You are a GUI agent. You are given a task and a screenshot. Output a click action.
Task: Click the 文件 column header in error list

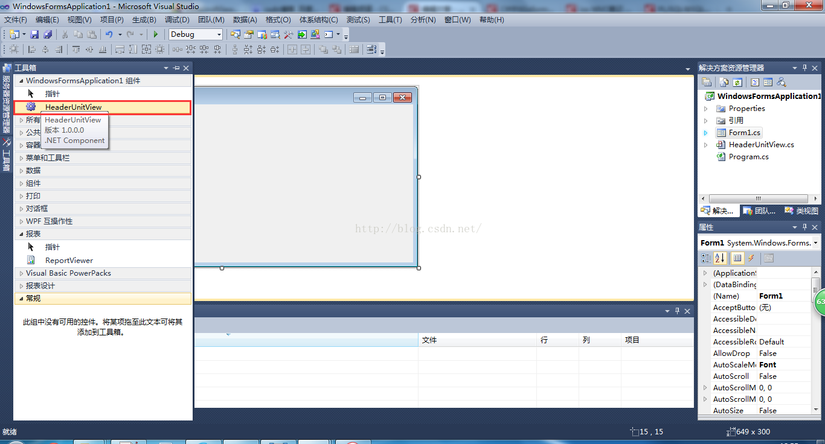[x=477, y=340]
